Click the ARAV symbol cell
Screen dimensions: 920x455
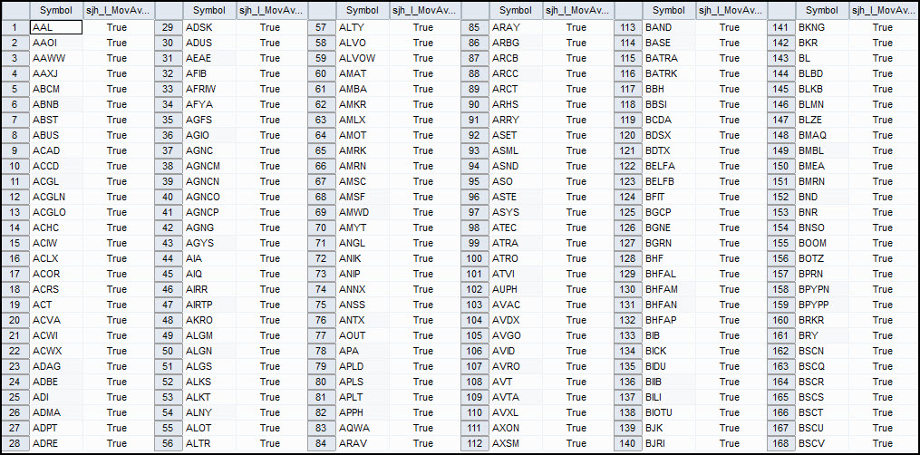pyautogui.click(x=363, y=442)
